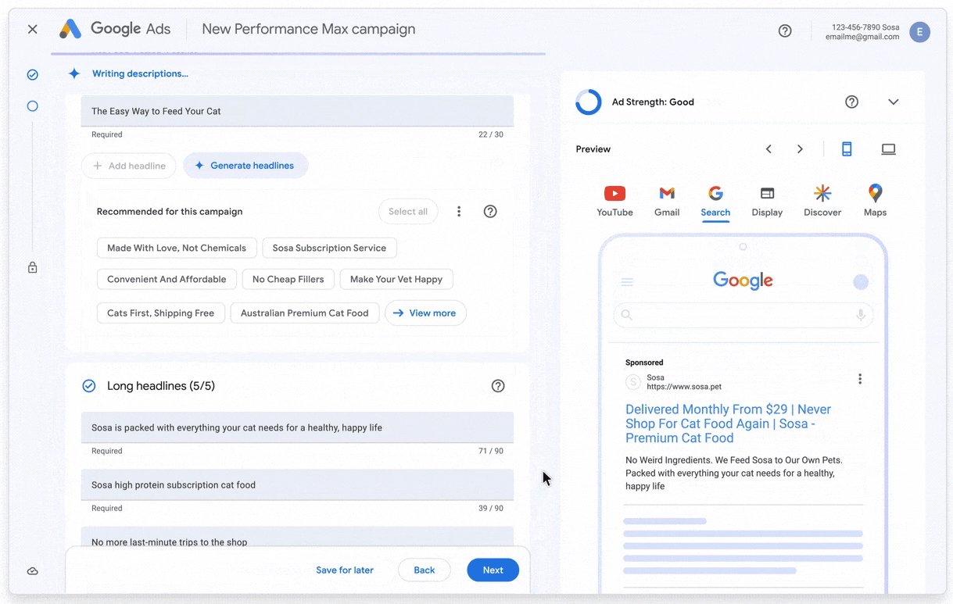Show previous ad preview
Screen dimensions: 953x604
(x=768, y=149)
